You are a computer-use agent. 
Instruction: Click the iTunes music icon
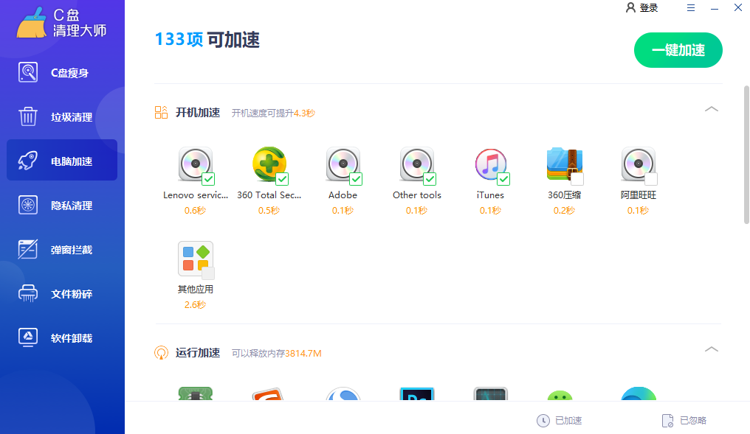coord(491,164)
